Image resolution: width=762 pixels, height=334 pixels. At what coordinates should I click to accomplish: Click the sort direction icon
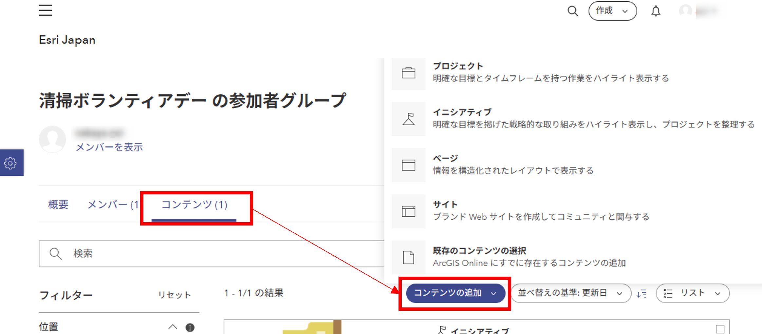pos(642,293)
